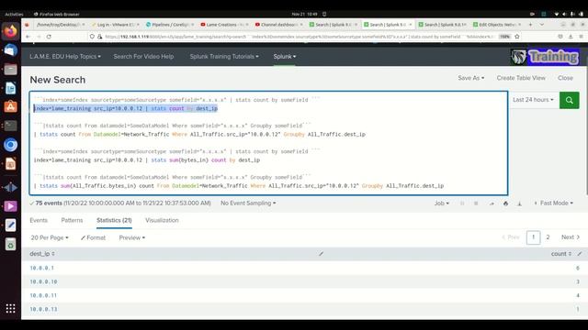Edit the dest_ip column format pencil
This screenshot has height=330, width=588.
321,254
